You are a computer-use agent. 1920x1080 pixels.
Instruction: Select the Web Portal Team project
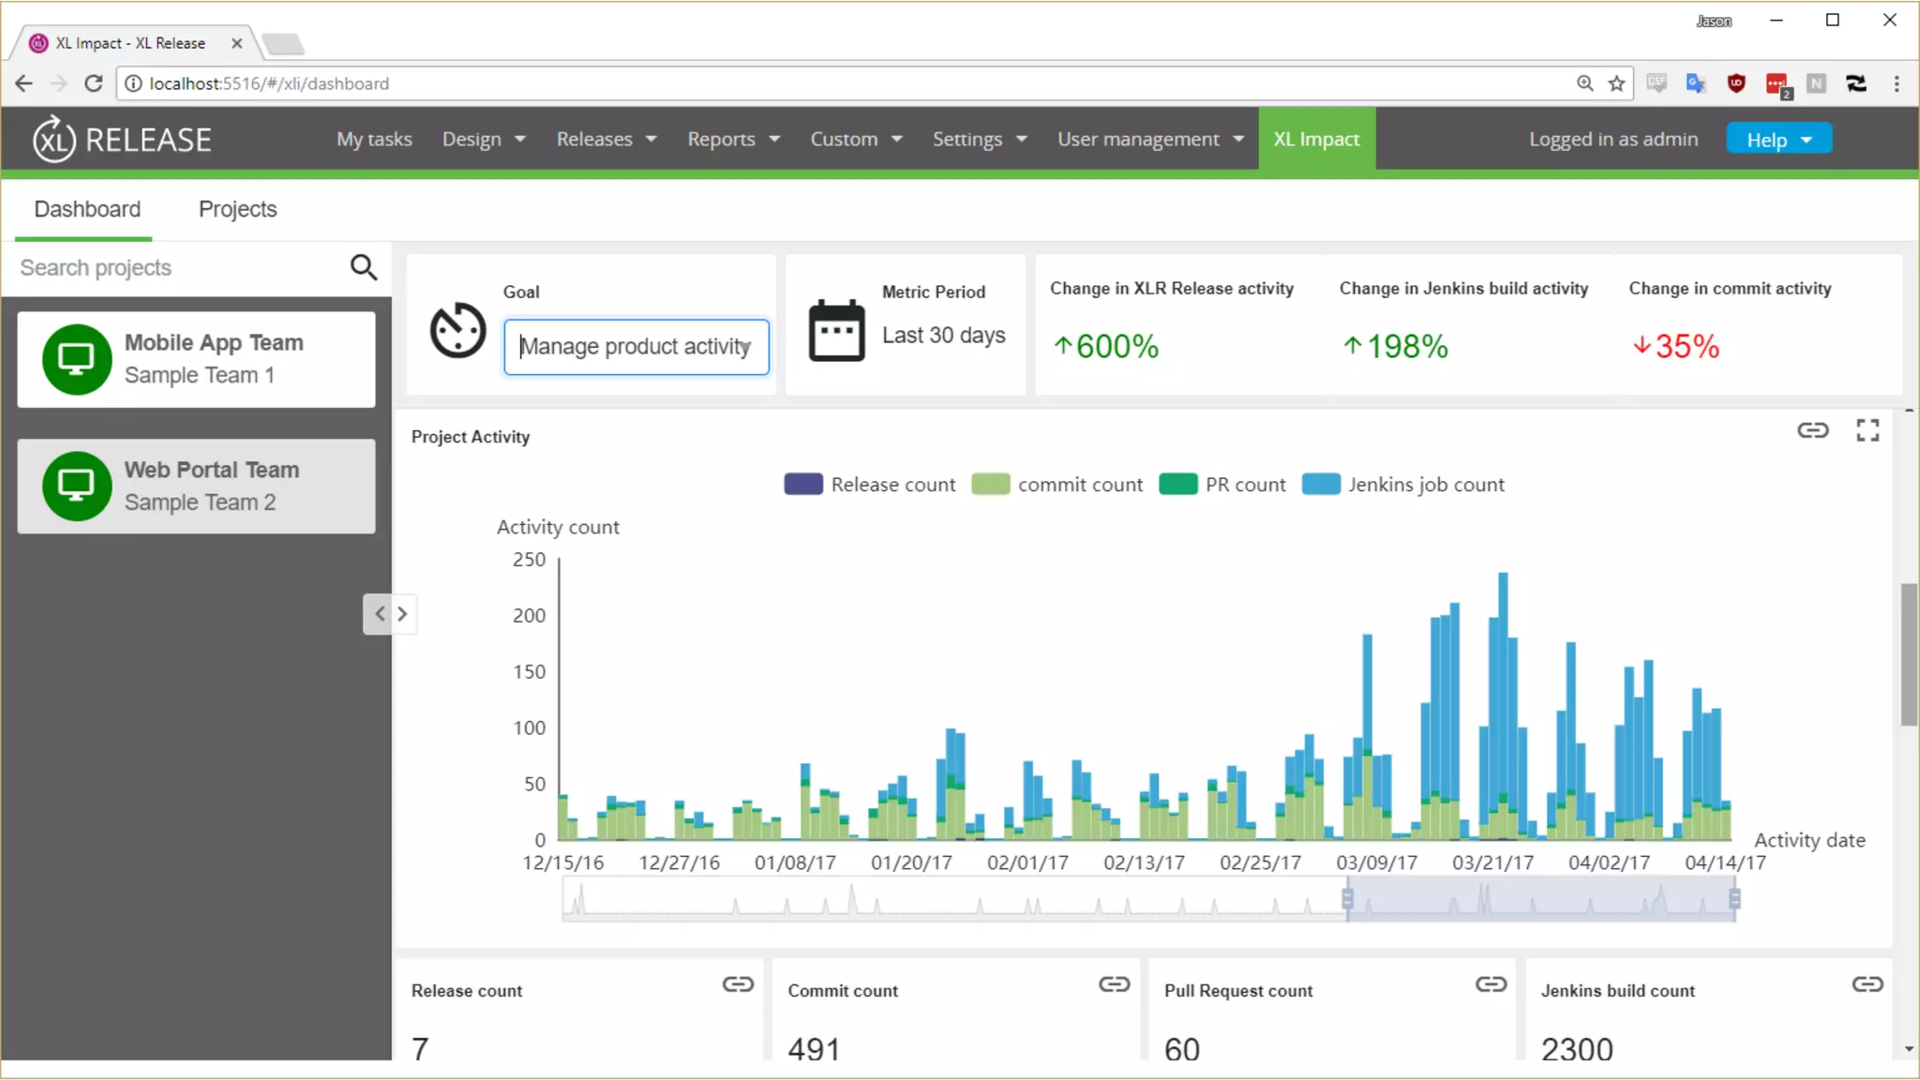coord(196,487)
